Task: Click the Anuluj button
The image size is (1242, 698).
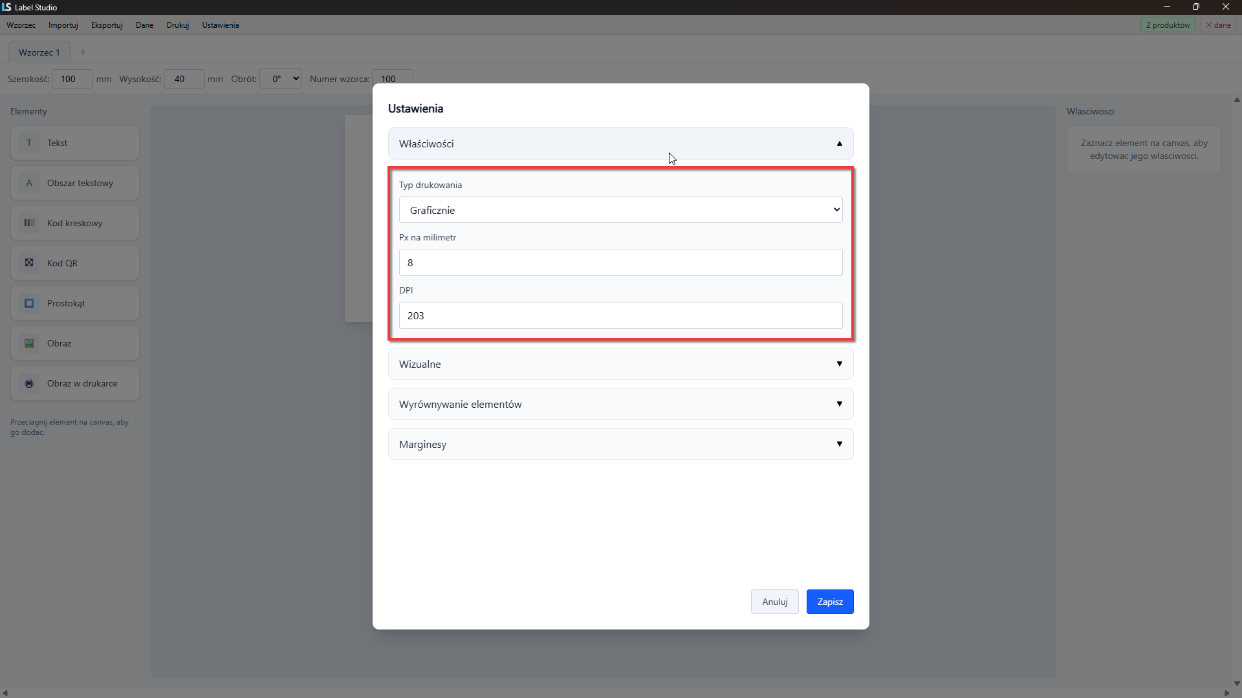Action: pos(775,602)
